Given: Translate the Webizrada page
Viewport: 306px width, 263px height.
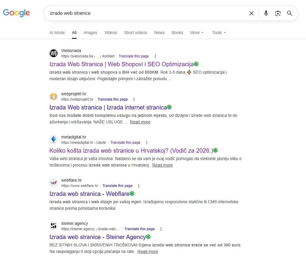Looking at the screenshot, I should coord(134,56).
